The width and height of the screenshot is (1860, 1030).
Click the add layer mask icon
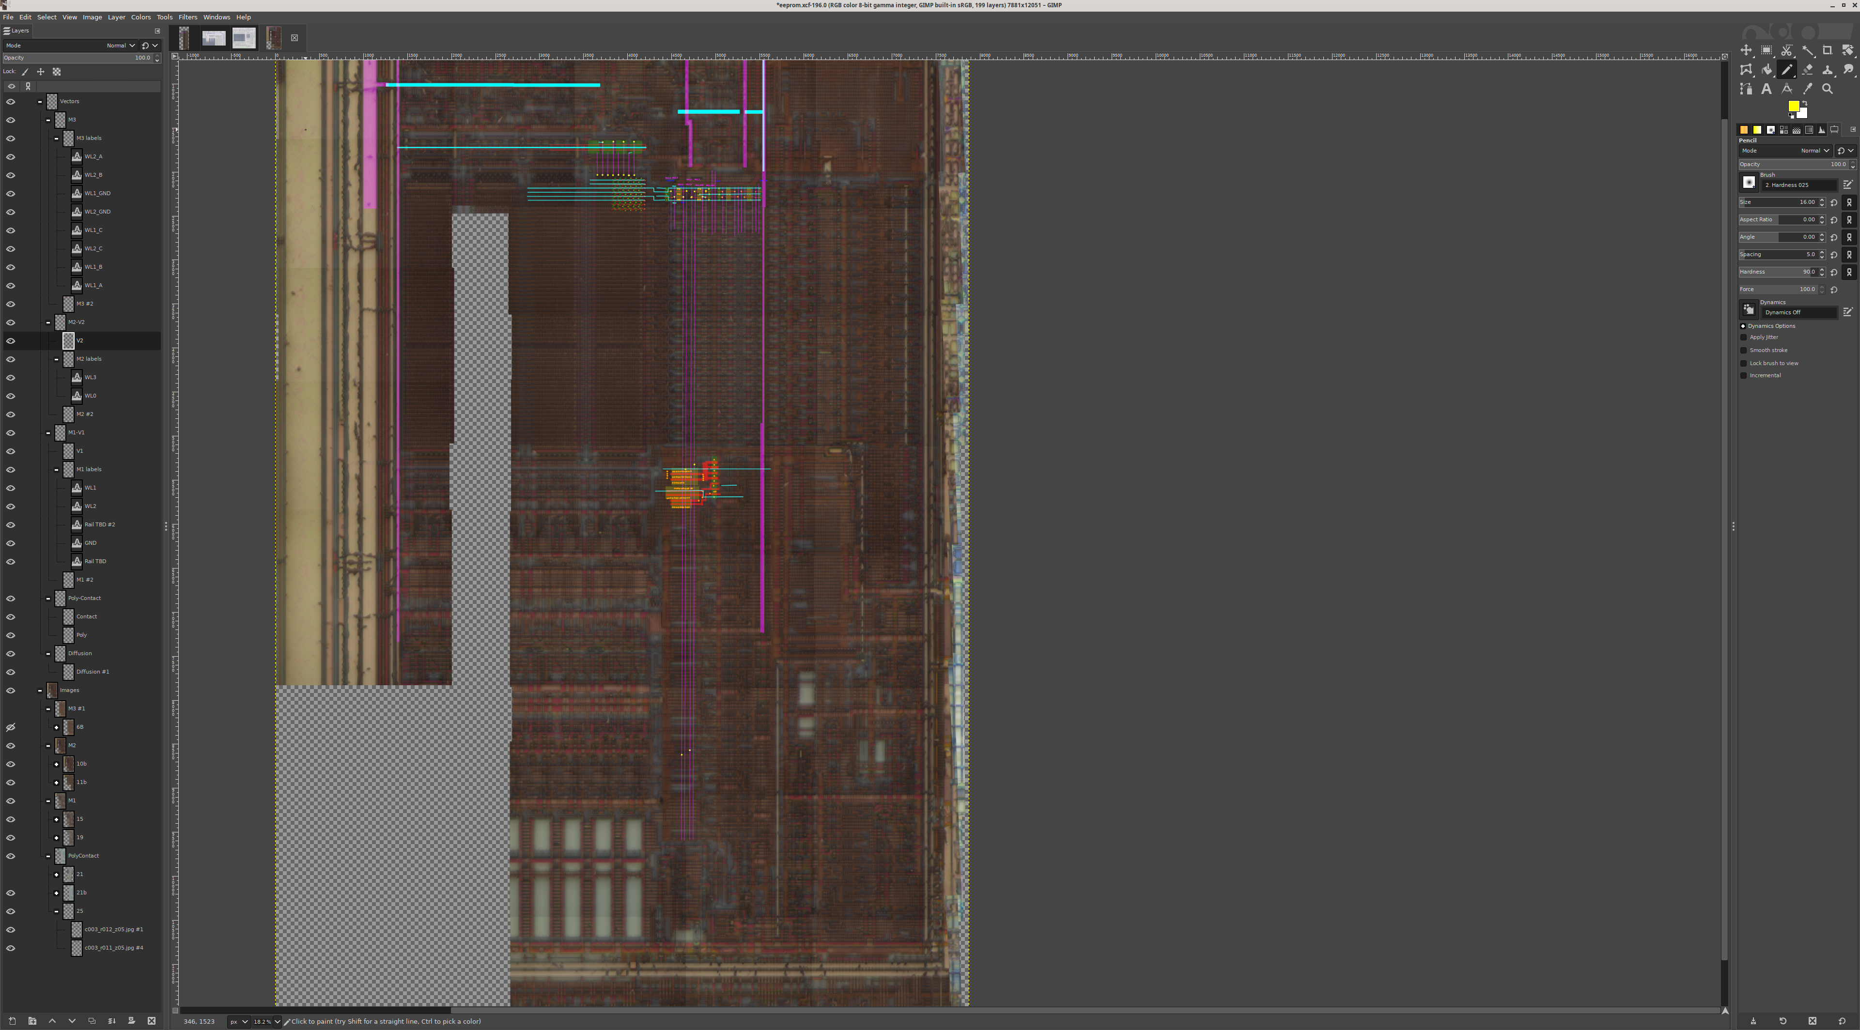pos(131,1021)
